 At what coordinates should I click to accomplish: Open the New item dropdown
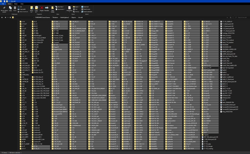pyautogui.click(x=60, y=7)
